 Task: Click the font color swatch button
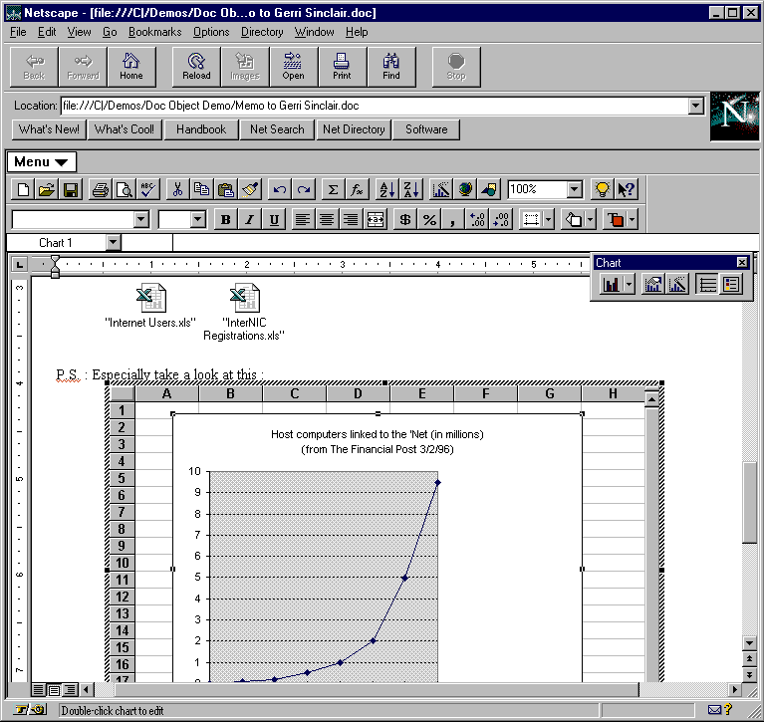(616, 220)
